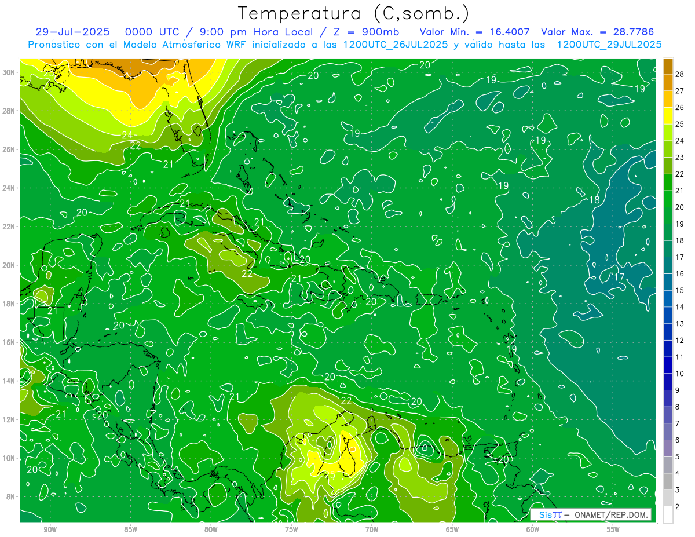Click the 14N latitude axis label
This screenshot has width=695, height=537.
tap(9, 381)
